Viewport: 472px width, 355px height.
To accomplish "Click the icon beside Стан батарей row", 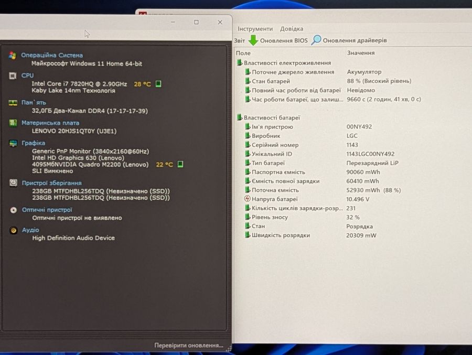I will point(248,81).
